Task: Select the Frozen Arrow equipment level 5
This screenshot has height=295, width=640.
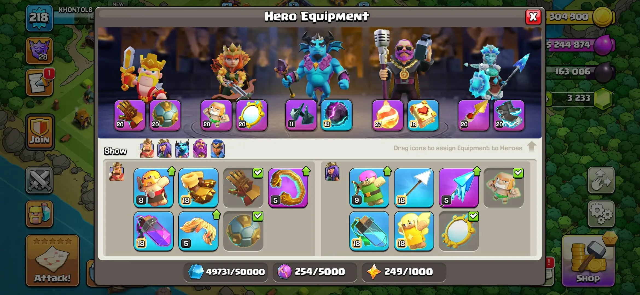Action: [459, 188]
